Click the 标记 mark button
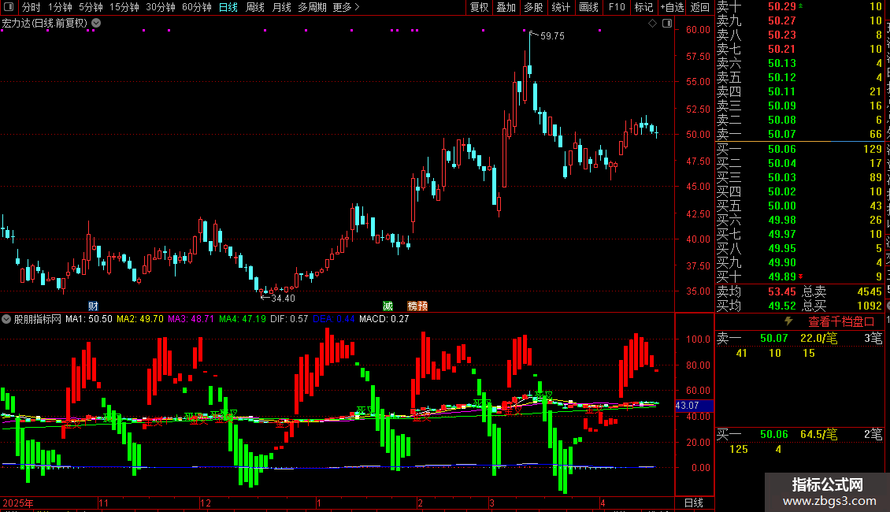Viewport: 890px width, 512px height. coord(643,7)
